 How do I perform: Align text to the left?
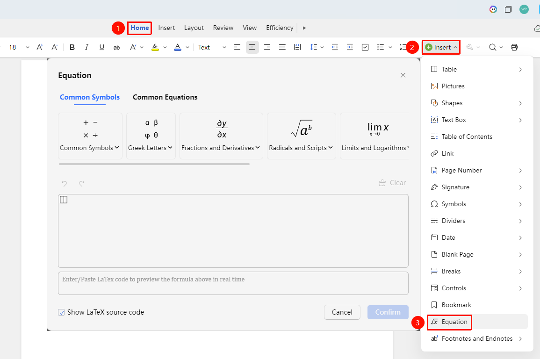(237, 47)
